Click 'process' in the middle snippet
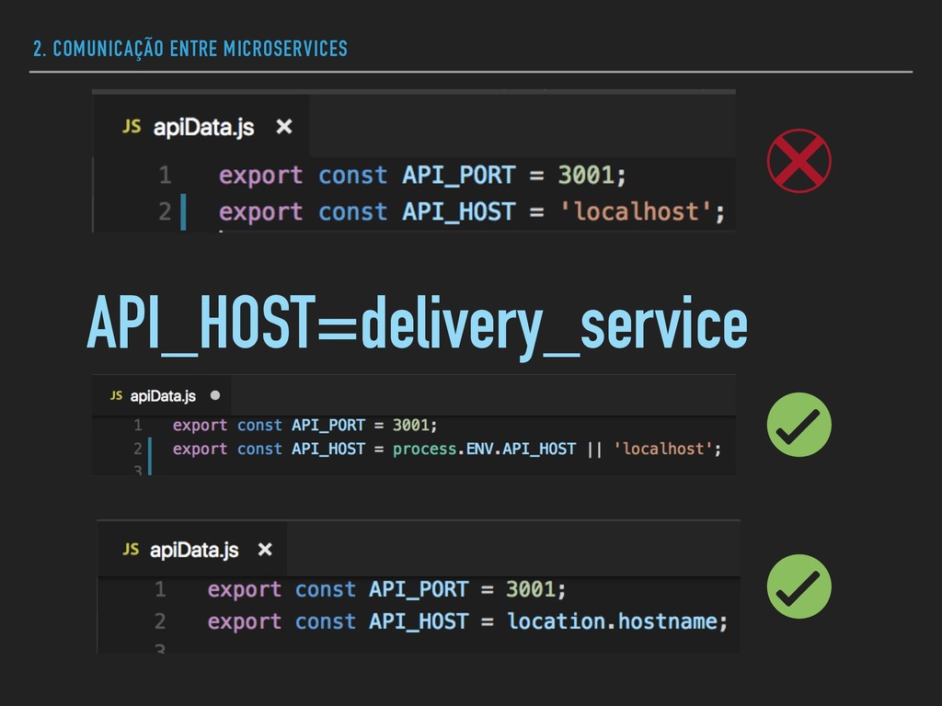This screenshot has height=706, width=942. point(424,450)
